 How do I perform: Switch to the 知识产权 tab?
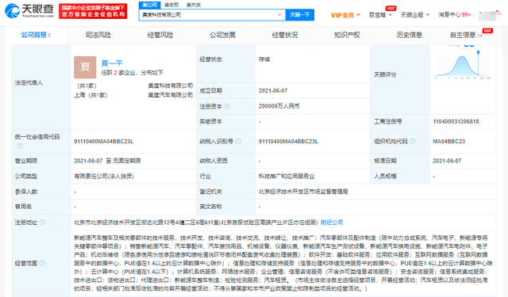(347, 35)
